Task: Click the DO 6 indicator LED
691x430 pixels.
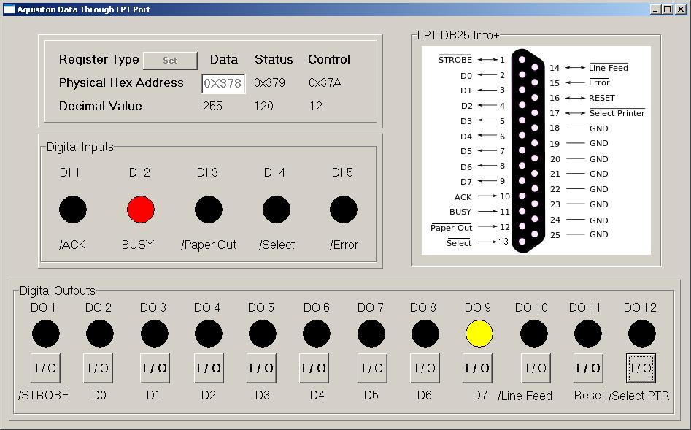Action: [317, 334]
